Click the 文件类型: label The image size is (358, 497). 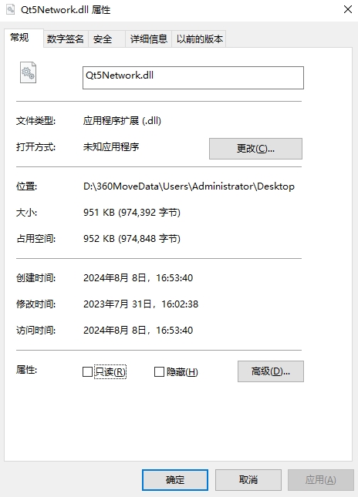(35, 121)
